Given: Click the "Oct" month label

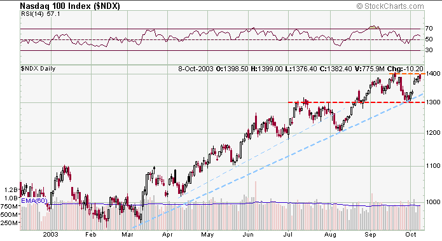Looking at the screenshot, I should 411,235.
